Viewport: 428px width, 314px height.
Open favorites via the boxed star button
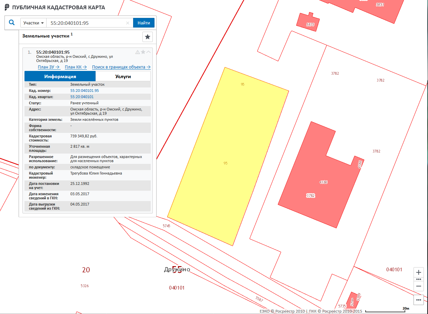(x=148, y=37)
